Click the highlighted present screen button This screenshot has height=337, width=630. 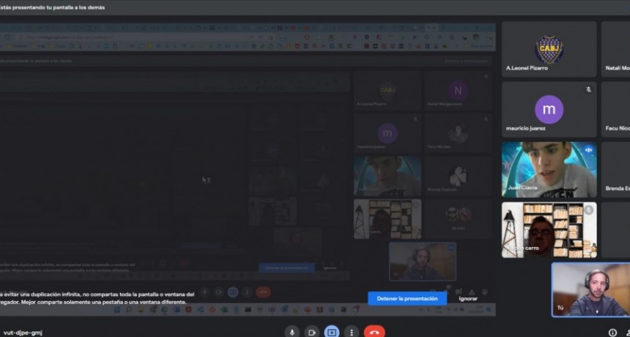click(x=331, y=332)
